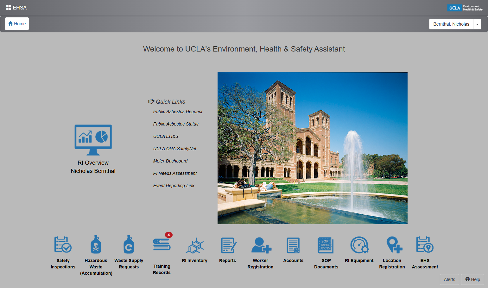Open the Alerts tab at bottom
The height and width of the screenshot is (288, 488).
pos(449,279)
